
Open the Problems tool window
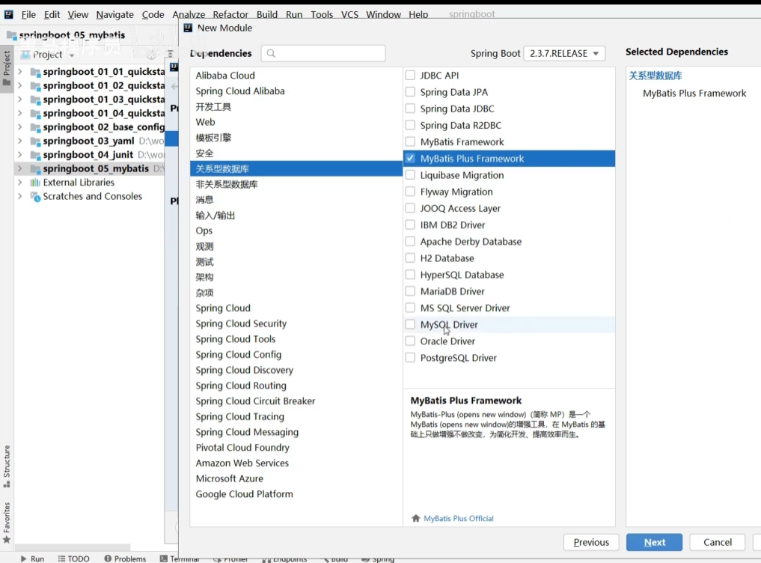pos(125,559)
